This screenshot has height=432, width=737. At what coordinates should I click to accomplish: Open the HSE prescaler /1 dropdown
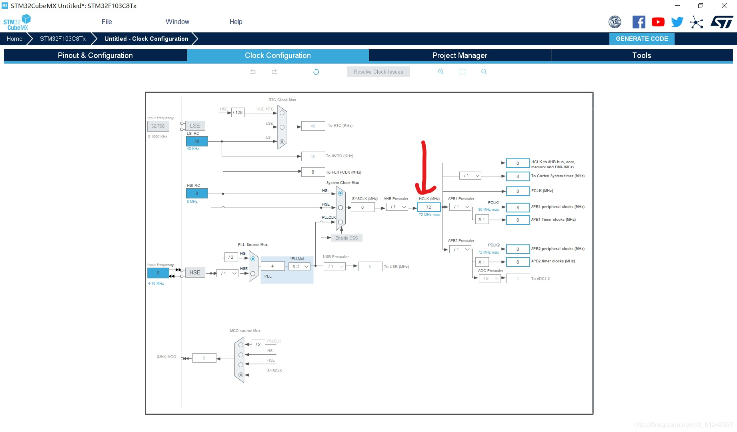coord(227,273)
